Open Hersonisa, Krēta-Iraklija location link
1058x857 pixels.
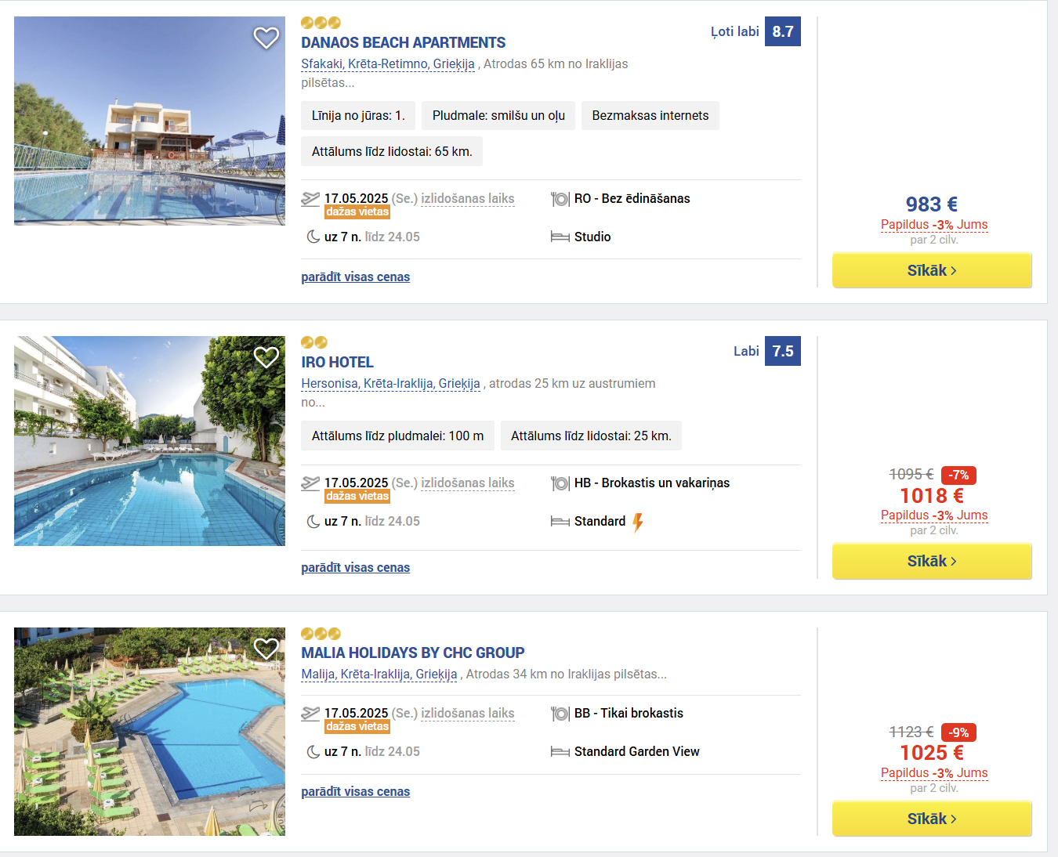tap(391, 384)
